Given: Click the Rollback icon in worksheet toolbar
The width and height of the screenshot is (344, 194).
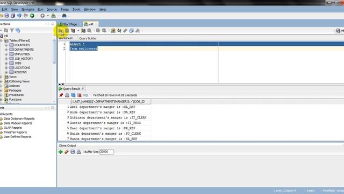Looking at the screenshot, I should pyautogui.click(x=104, y=31).
